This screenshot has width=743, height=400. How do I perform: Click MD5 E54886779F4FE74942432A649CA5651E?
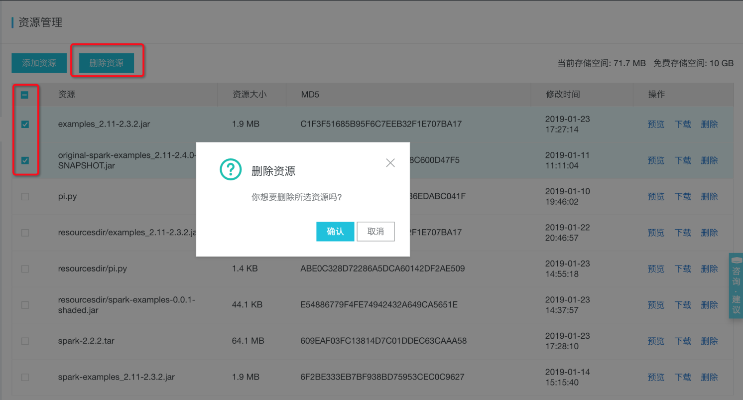[379, 305]
